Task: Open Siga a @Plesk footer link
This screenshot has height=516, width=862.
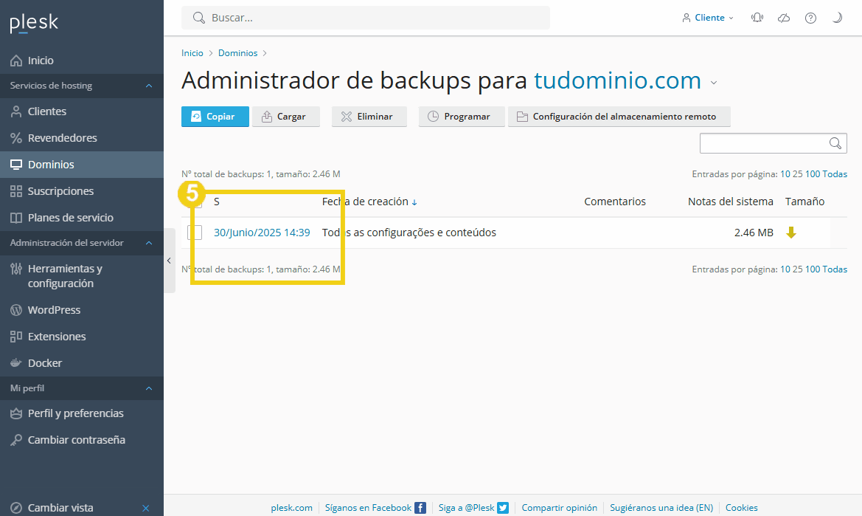Action: (x=466, y=508)
